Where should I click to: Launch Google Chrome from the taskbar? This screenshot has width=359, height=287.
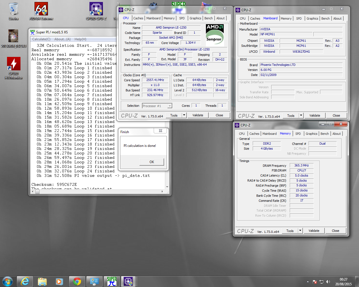(77, 281)
